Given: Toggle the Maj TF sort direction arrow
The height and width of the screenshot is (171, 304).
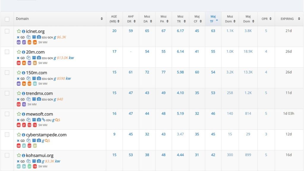Looking at the screenshot, I should (217, 20).
